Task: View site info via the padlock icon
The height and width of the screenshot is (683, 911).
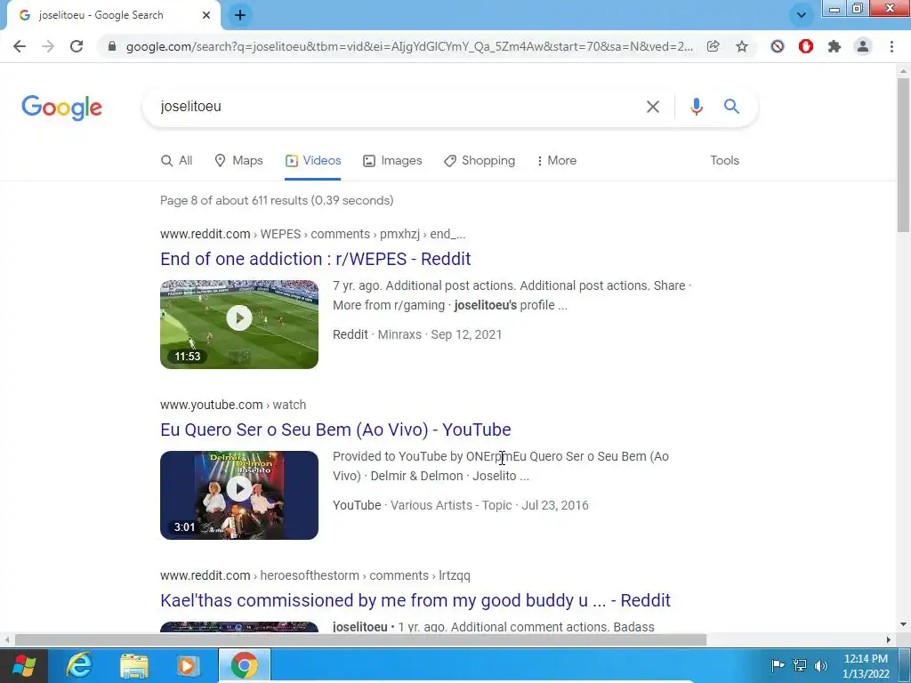Action: pyautogui.click(x=112, y=46)
